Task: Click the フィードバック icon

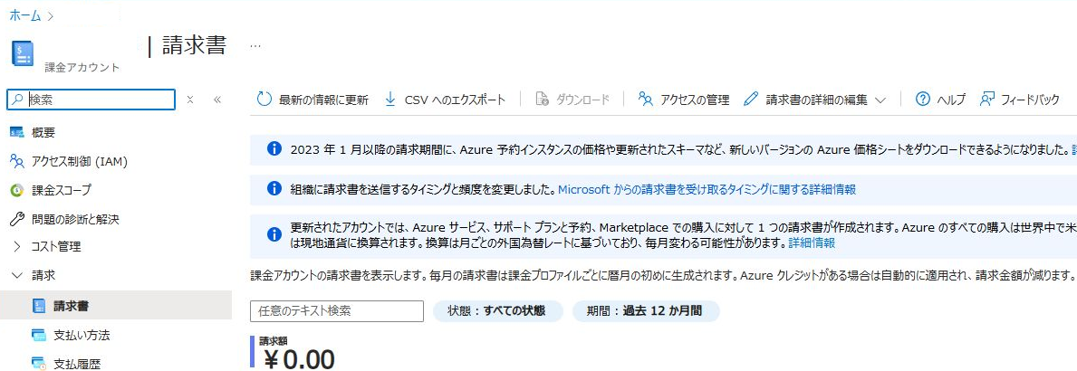Action: pos(987,100)
